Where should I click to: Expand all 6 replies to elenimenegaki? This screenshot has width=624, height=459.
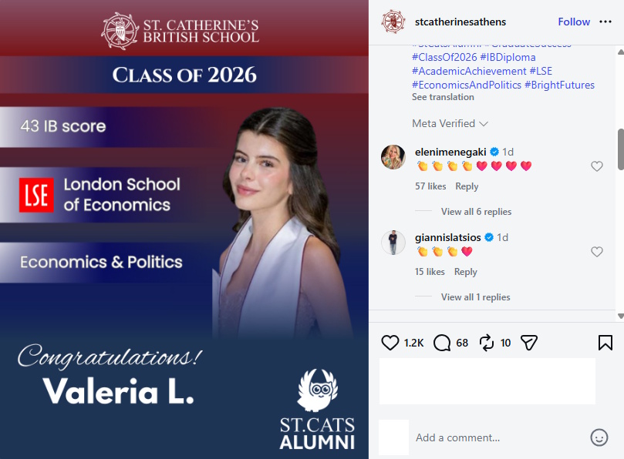(476, 212)
